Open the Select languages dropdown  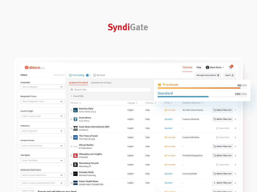click(42, 87)
